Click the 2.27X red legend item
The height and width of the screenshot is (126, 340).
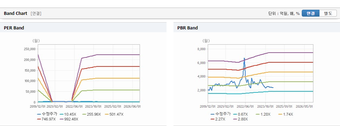[218, 119]
